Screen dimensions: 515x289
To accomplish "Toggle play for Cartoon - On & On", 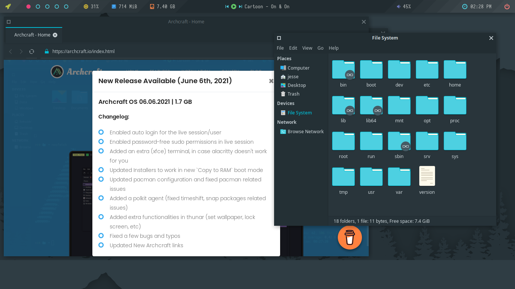I will (x=234, y=6).
